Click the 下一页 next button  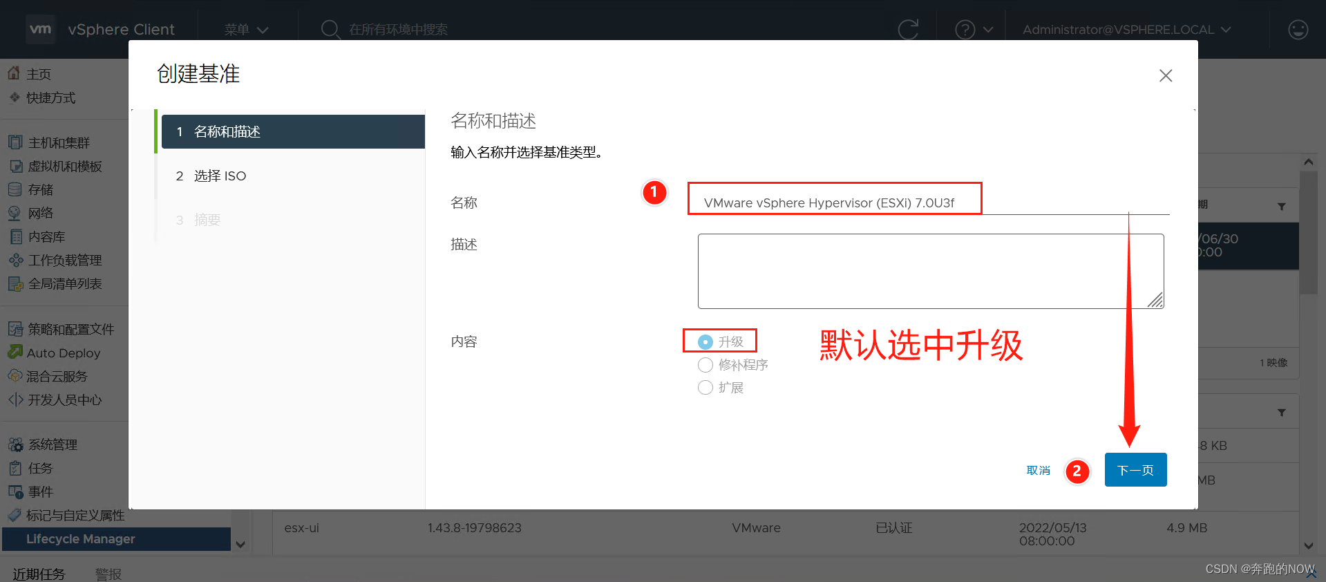coord(1135,470)
